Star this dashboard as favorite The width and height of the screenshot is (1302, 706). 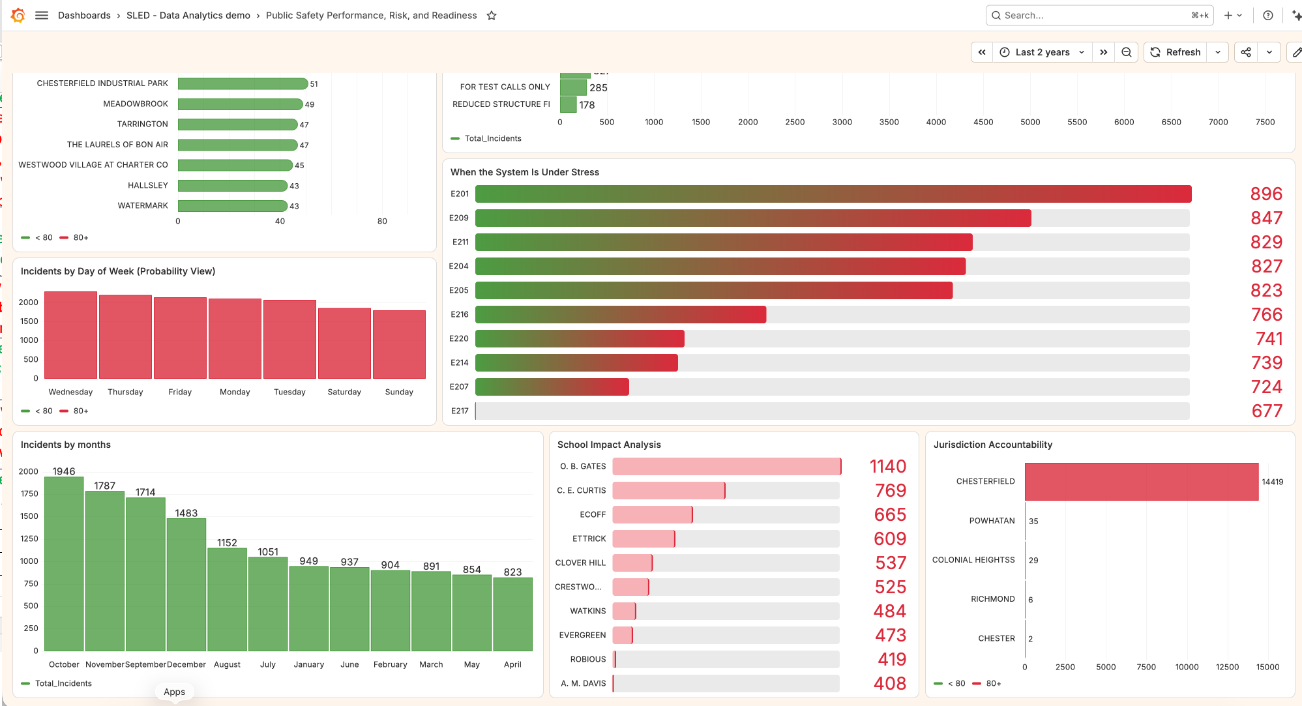492,16
